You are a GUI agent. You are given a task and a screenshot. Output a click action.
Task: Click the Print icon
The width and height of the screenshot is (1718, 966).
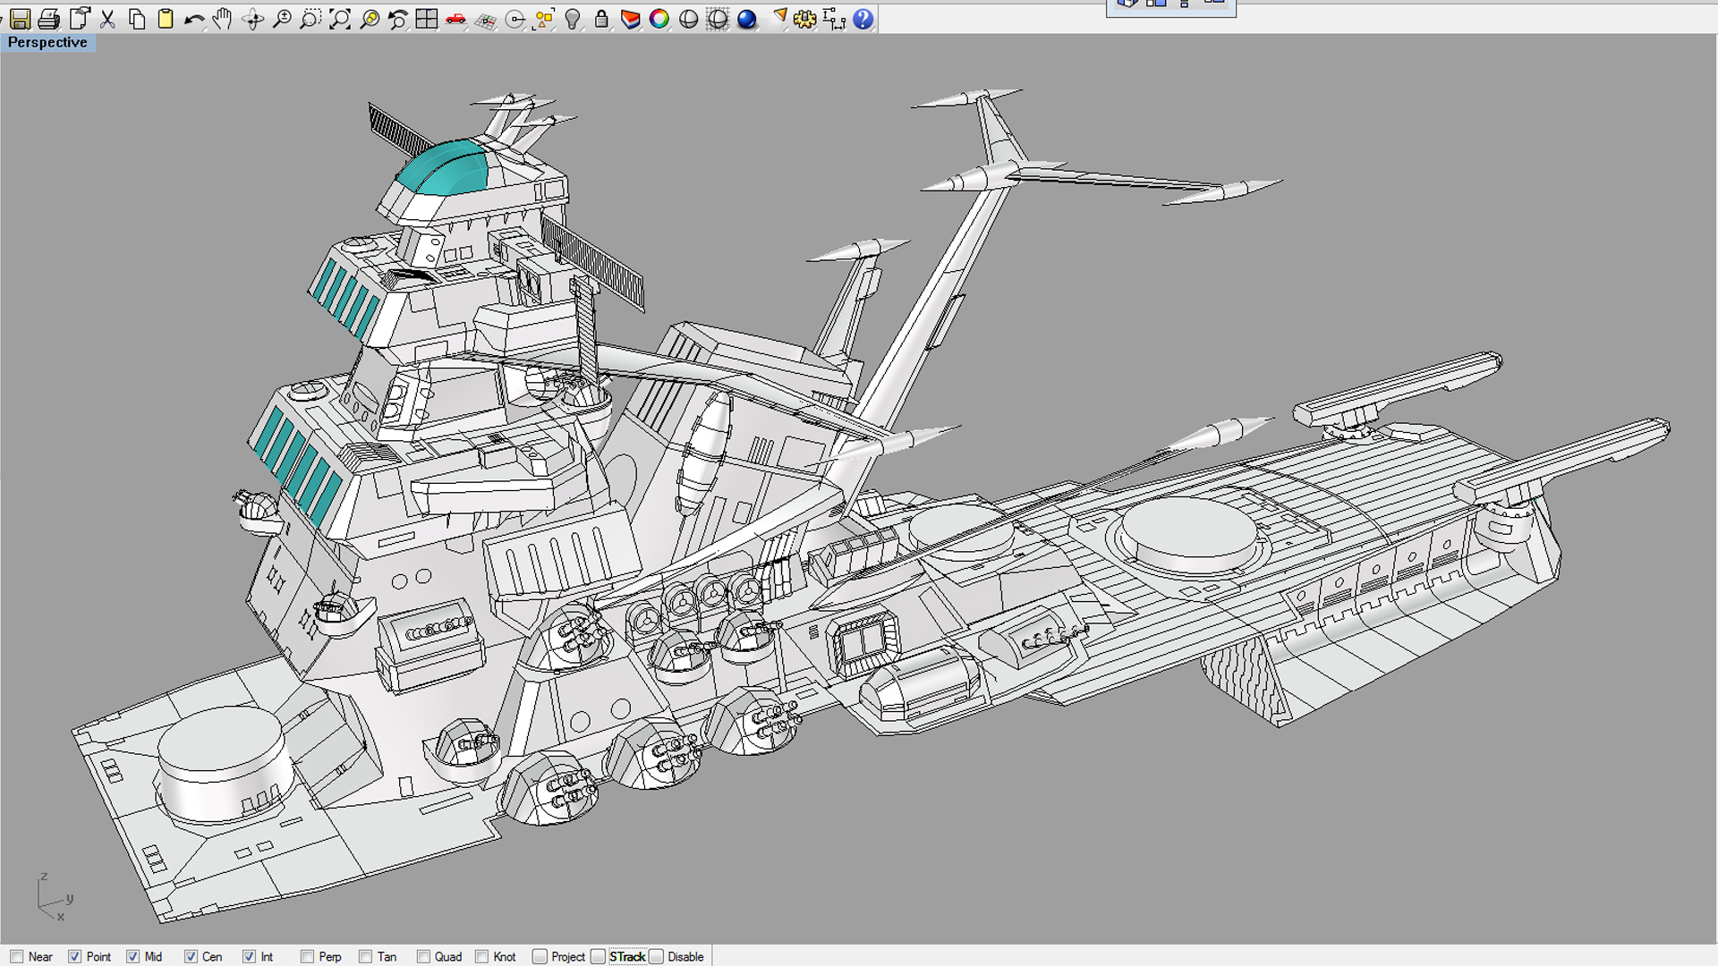[49, 19]
